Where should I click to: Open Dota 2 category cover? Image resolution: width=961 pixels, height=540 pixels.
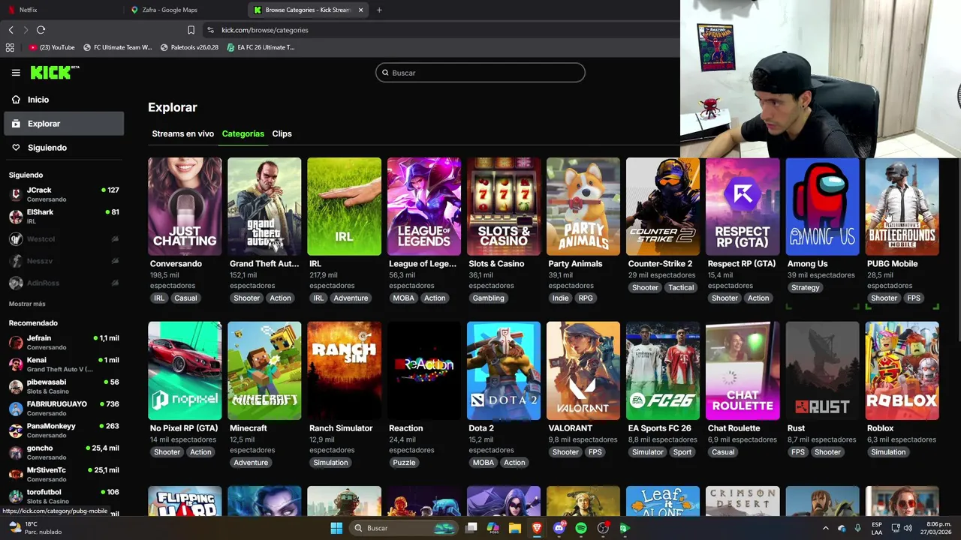(504, 370)
